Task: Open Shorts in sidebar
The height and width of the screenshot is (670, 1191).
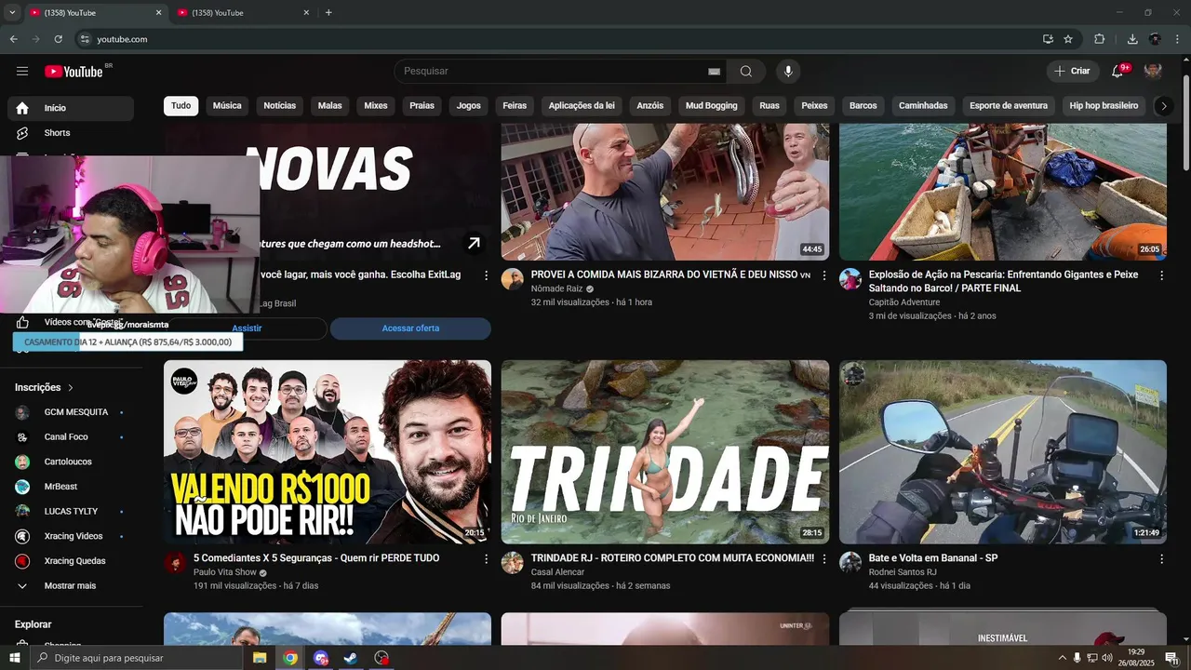Action: coord(71,133)
